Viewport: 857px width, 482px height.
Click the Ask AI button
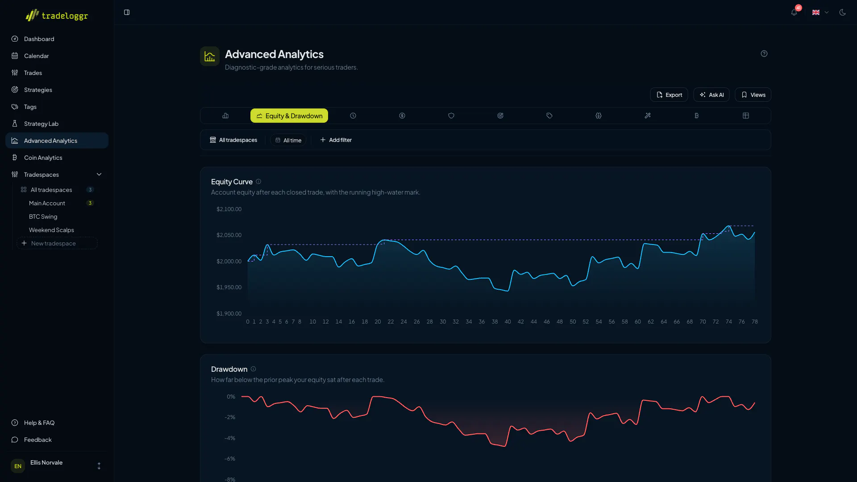711,95
